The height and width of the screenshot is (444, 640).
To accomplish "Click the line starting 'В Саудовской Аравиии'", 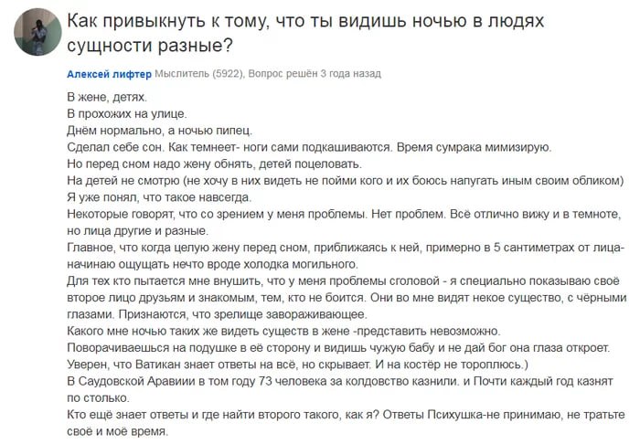I will click(x=340, y=389).
